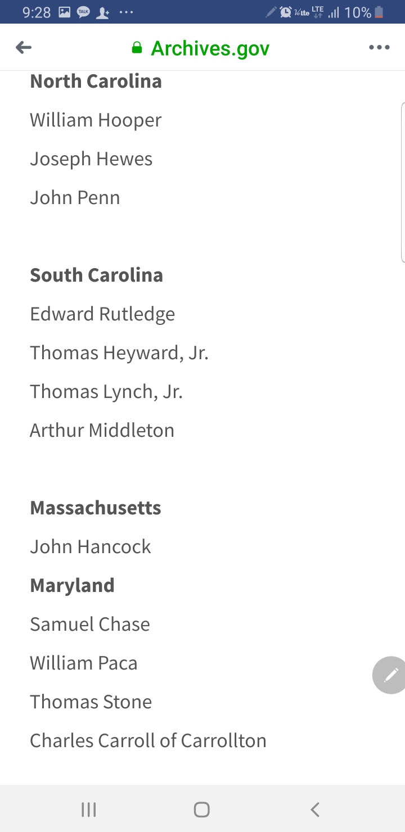Select the North Carolina heading
The image size is (405, 832).
pyautogui.click(x=96, y=82)
